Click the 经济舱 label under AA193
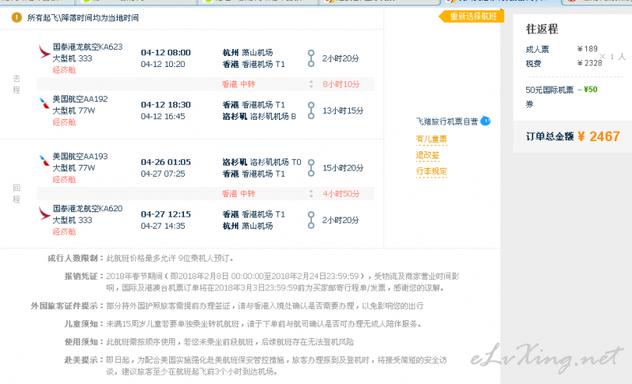The image size is (632, 384). click(64, 179)
